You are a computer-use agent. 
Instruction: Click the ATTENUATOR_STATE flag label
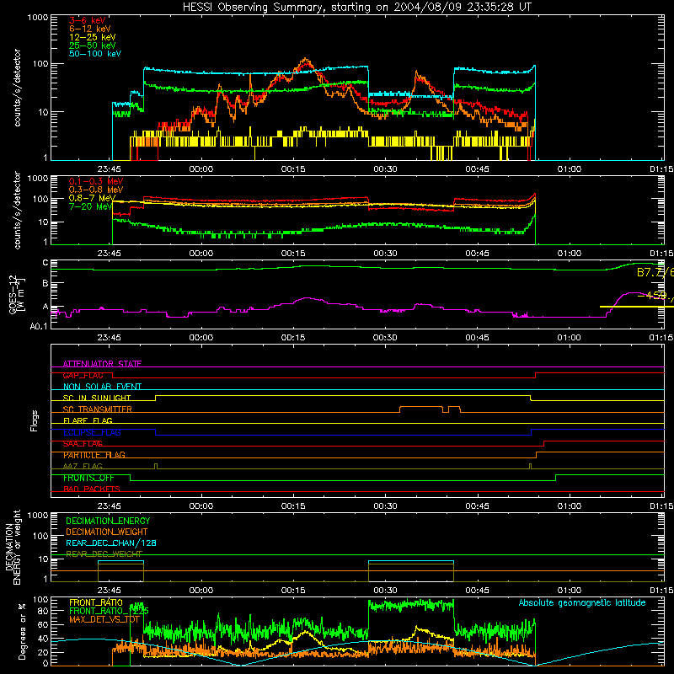pos(102,364)
